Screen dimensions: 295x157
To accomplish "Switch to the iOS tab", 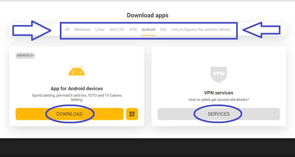I will pos(163,29).
